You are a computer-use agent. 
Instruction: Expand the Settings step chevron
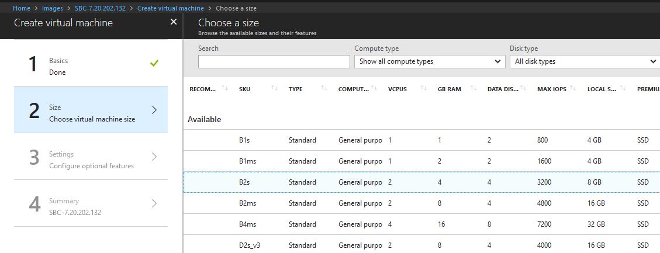click(154, 157)
